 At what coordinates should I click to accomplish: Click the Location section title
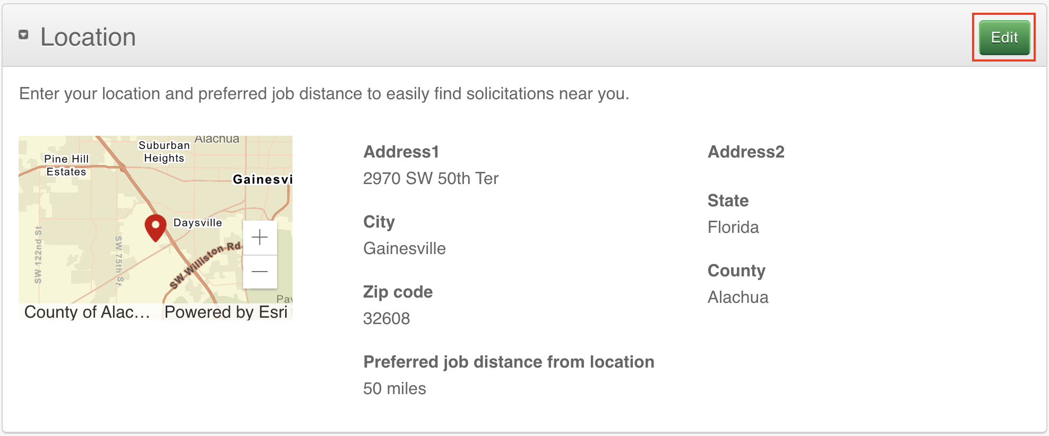click(x=88, y=37)
